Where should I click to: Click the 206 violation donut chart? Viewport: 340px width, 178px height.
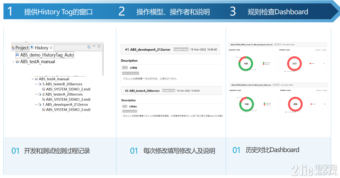(x=295, y=104)
